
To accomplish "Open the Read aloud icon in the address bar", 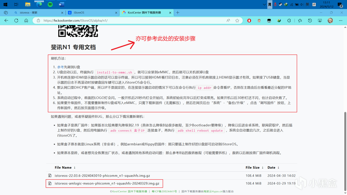I will (x=228, y=21).
